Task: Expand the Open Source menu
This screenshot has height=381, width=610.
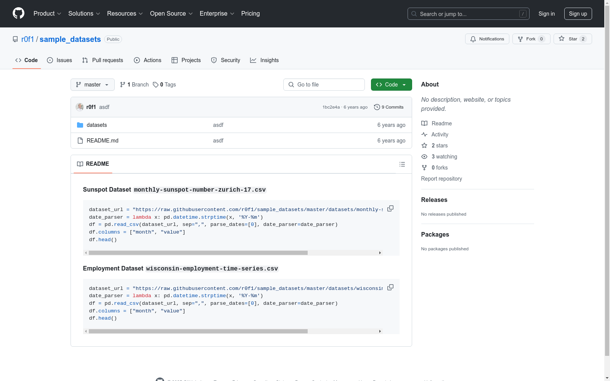Action: tap(172, 14)
